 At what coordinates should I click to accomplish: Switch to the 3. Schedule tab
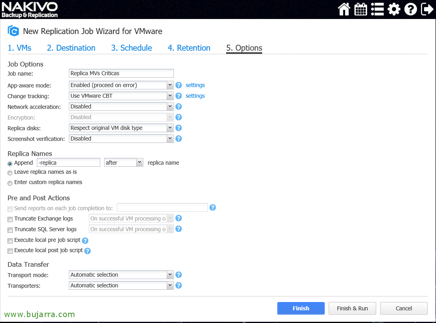(131, 48)
